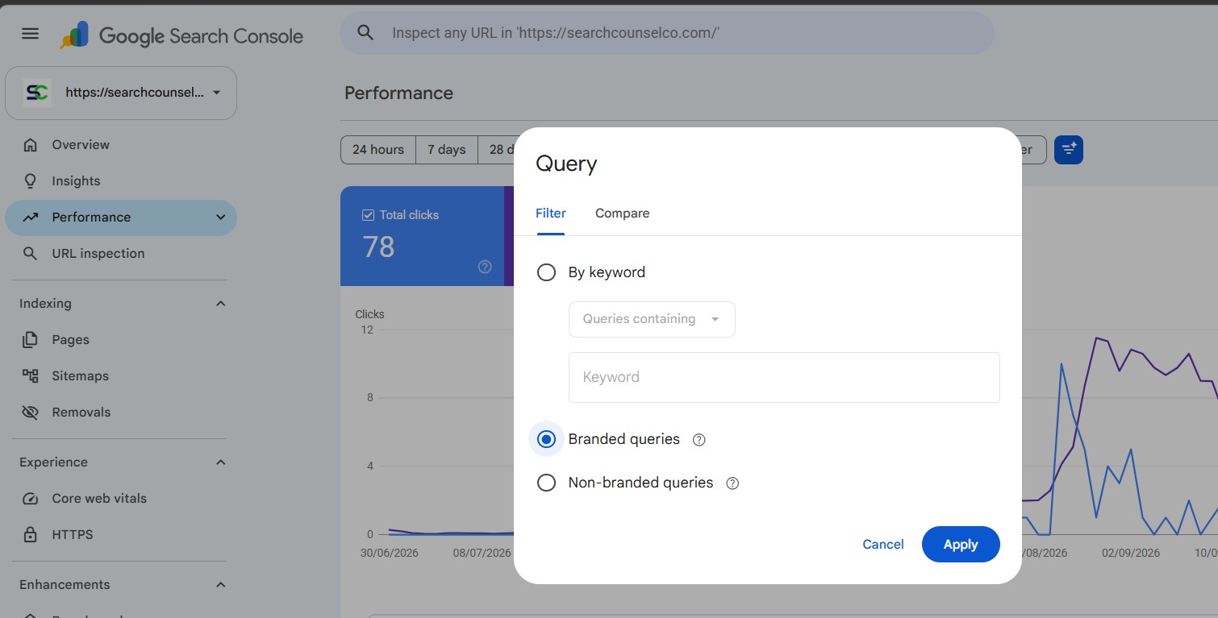Click the Overview home icon

pyautogui.click(x=31, y=145)
